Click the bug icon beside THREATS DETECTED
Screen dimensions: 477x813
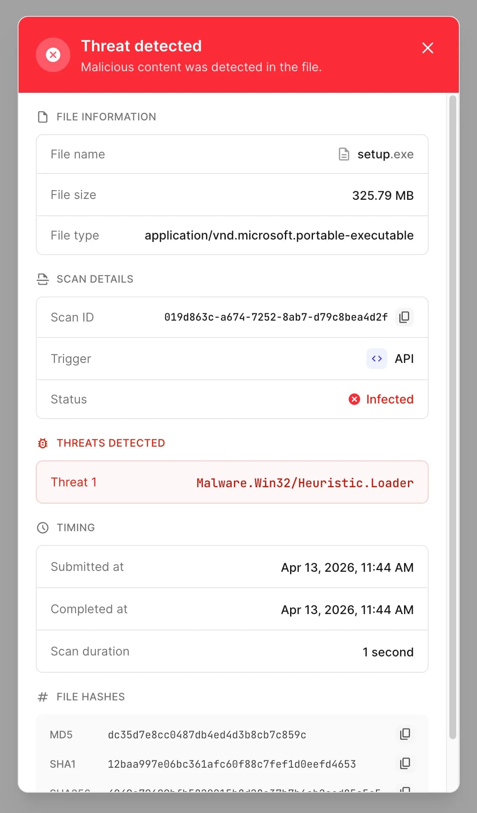42,443
